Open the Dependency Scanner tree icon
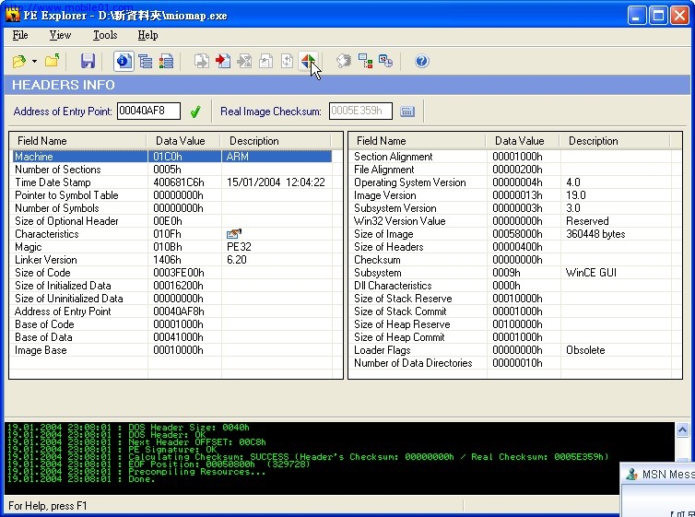Screen dimensions: 695x517 365,61
